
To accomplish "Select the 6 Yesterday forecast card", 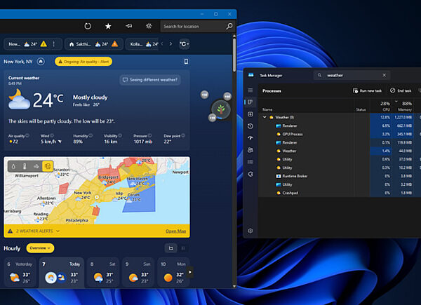I will pos(20,272).
